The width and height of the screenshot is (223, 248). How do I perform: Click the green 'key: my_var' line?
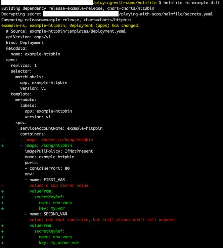[52, 208]
